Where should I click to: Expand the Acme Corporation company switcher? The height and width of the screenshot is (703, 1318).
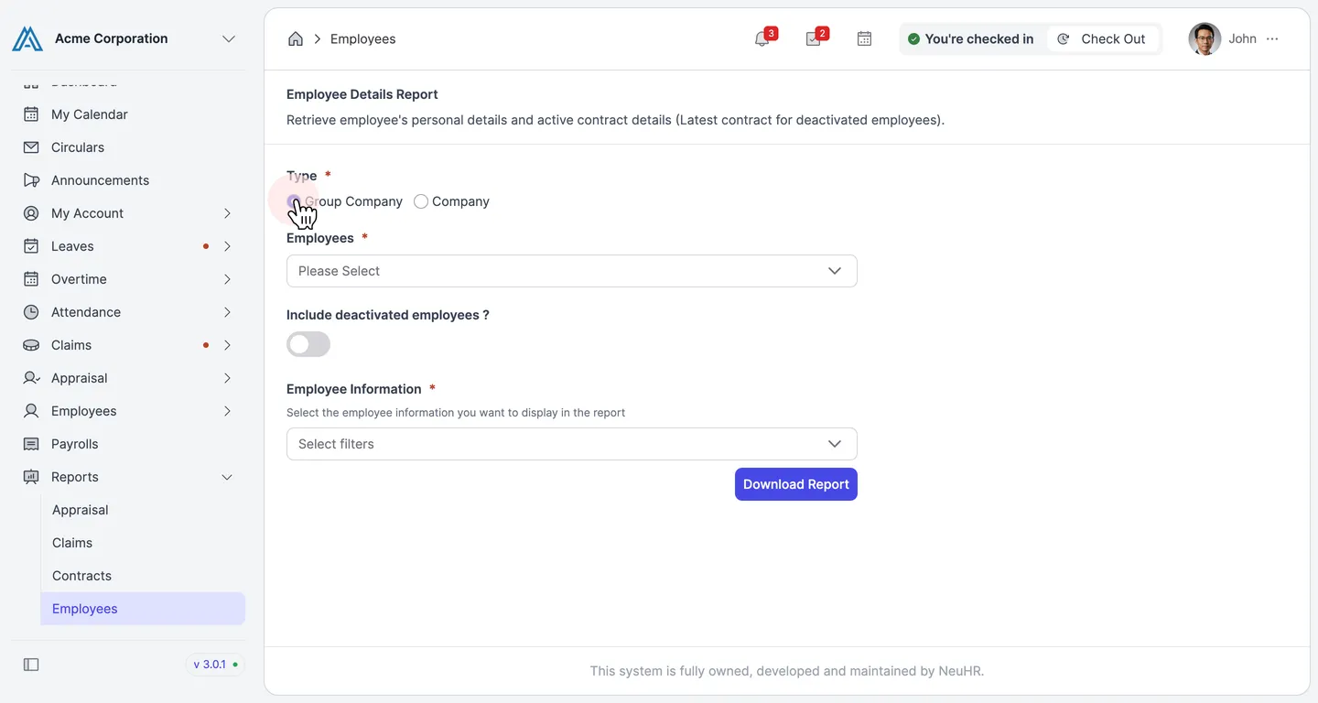[229, 38]
